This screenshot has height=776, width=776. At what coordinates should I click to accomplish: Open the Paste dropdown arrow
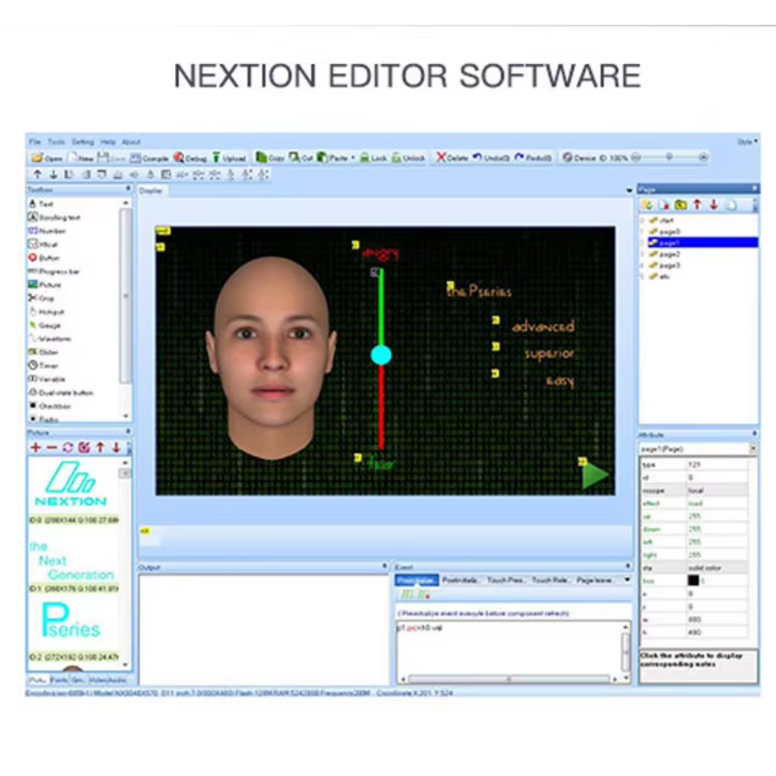tap(353, 158)
